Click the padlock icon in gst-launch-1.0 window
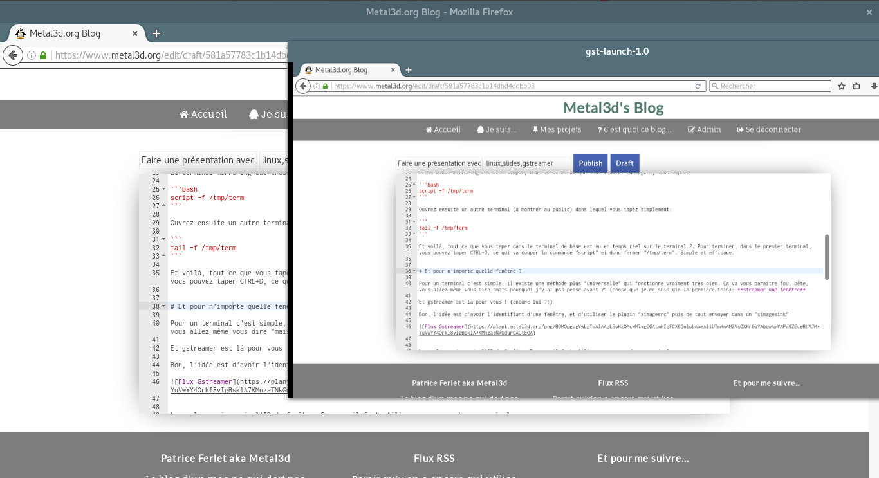The image size is (879, 478). click(x=326, y=86)
